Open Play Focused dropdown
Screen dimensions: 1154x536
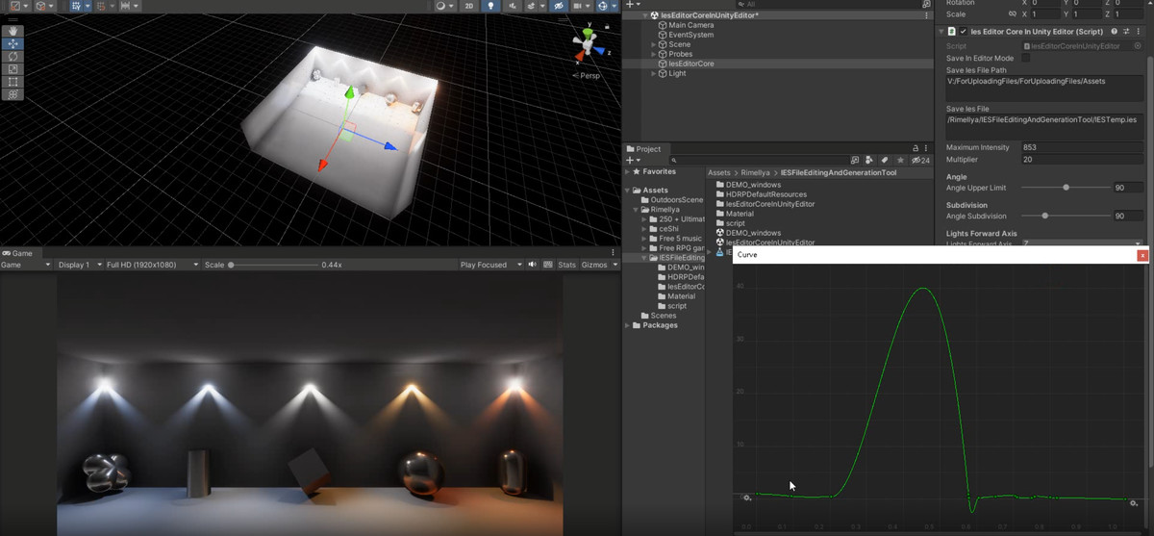[490, 265]
